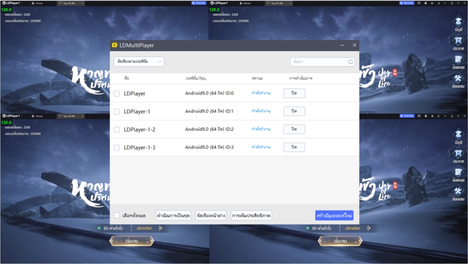Tick the checkbox for LDPlayer-1-2 row
The image size is (468, 264).
point(117,129)
